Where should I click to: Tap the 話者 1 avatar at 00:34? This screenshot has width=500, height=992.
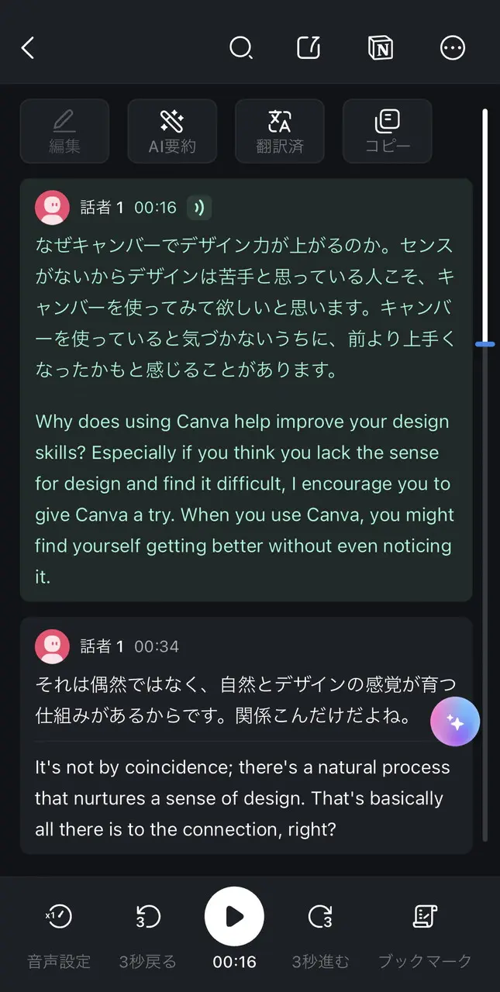point(53,646)
